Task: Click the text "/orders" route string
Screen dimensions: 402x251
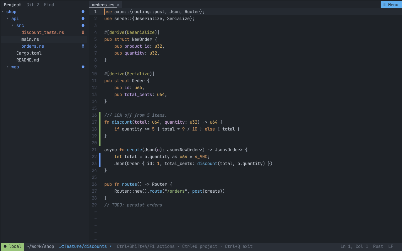Action: point(176,191)
